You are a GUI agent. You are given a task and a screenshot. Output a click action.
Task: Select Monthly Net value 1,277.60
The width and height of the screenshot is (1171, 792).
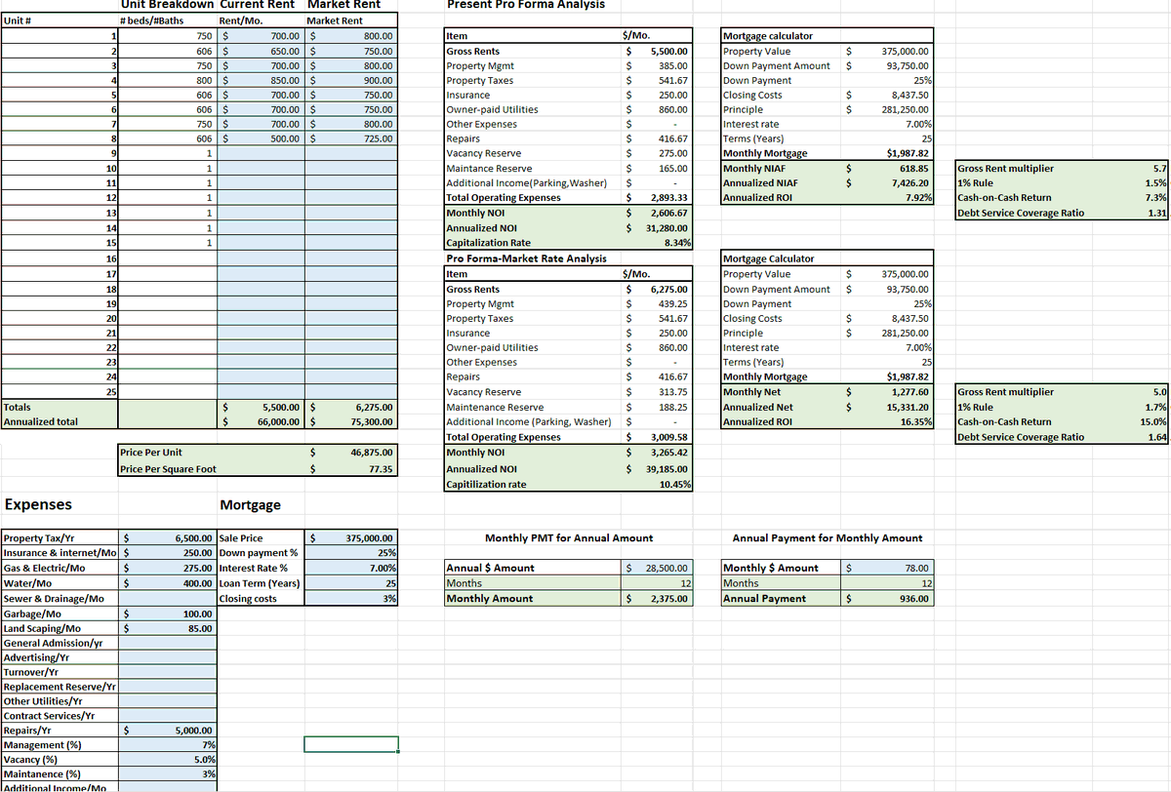(x=888, y=391)
